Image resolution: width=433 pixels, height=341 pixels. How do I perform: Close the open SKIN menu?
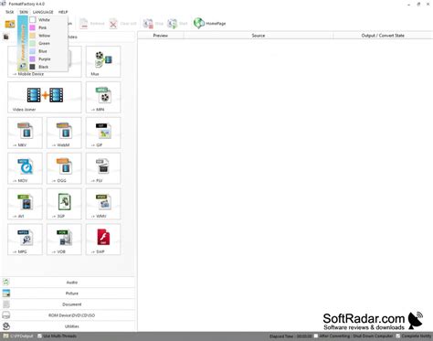(x=24, y=12)
